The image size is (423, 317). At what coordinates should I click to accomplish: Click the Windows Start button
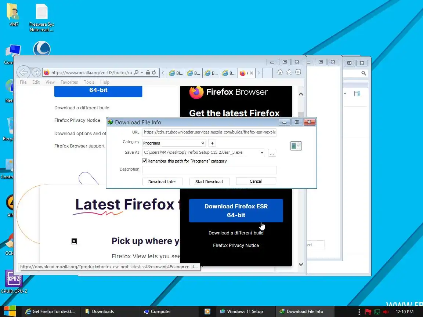tap(10, 311)
